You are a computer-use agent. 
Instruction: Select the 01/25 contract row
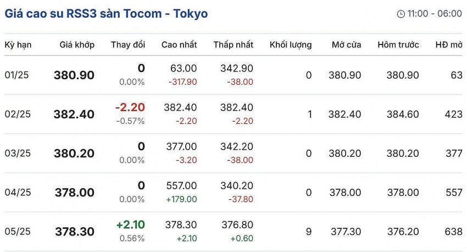pyautogui.click(x=19, y=75)
